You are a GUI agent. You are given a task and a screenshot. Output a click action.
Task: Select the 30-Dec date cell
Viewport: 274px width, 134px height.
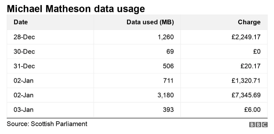click(x=24, y=52)
